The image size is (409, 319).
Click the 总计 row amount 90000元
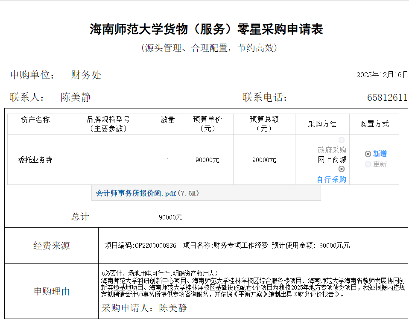pos(171,217)
